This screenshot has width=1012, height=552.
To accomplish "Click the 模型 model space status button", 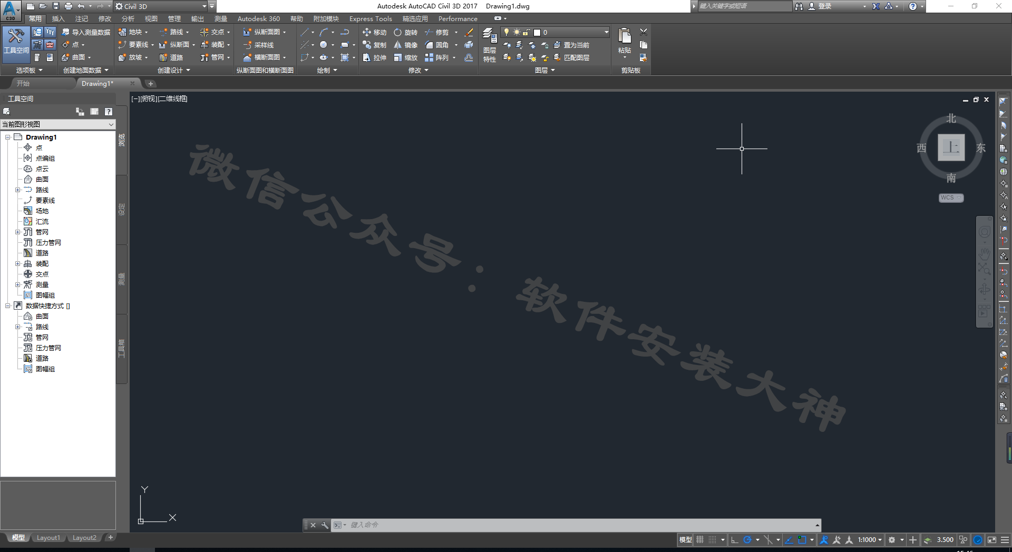I will (685, 540).
